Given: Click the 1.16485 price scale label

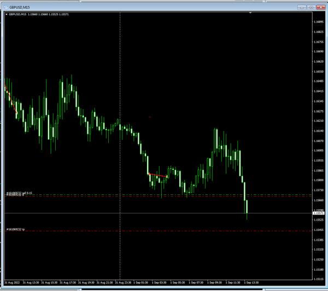Looking at the screenshot, I should pos(318,81).
